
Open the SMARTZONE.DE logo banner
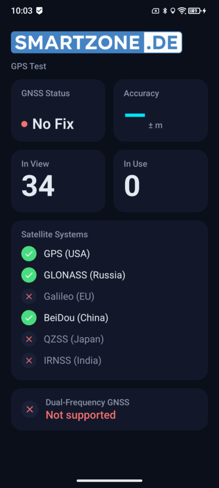(x=96, y=42)
